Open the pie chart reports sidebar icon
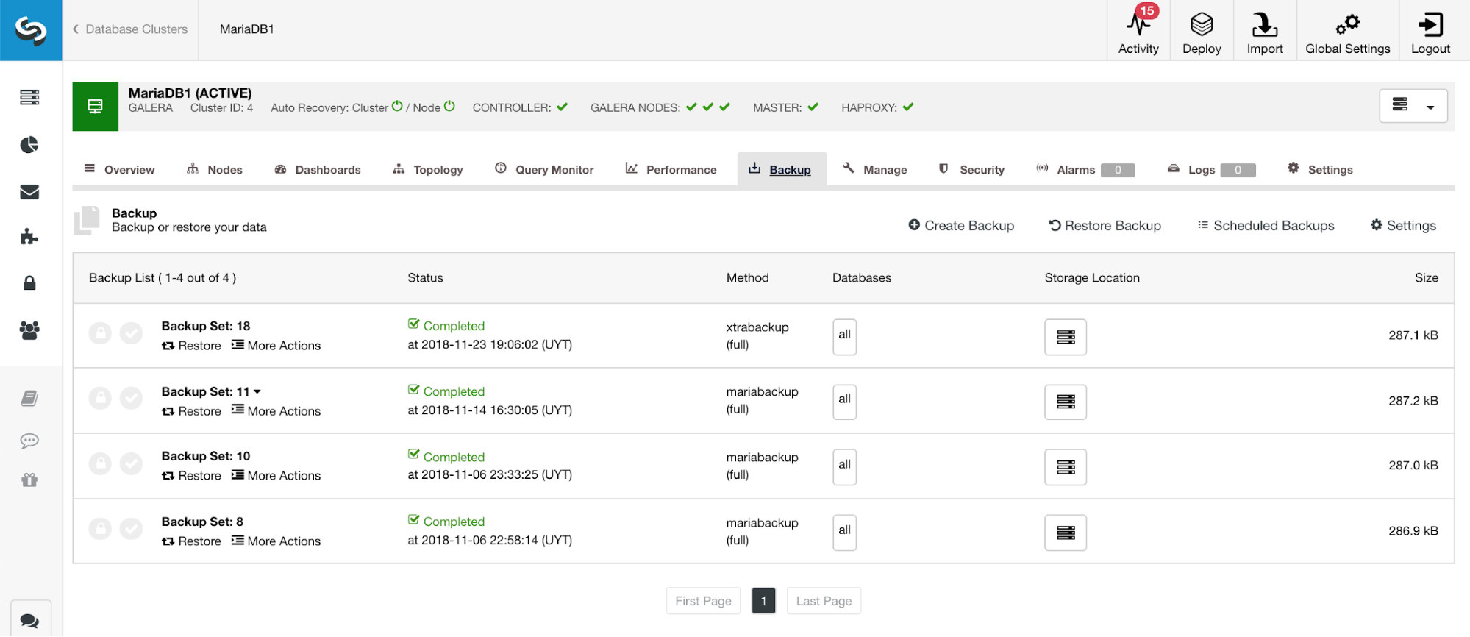This screenshot has height=637, width=1470. click(x=29, y=144)
